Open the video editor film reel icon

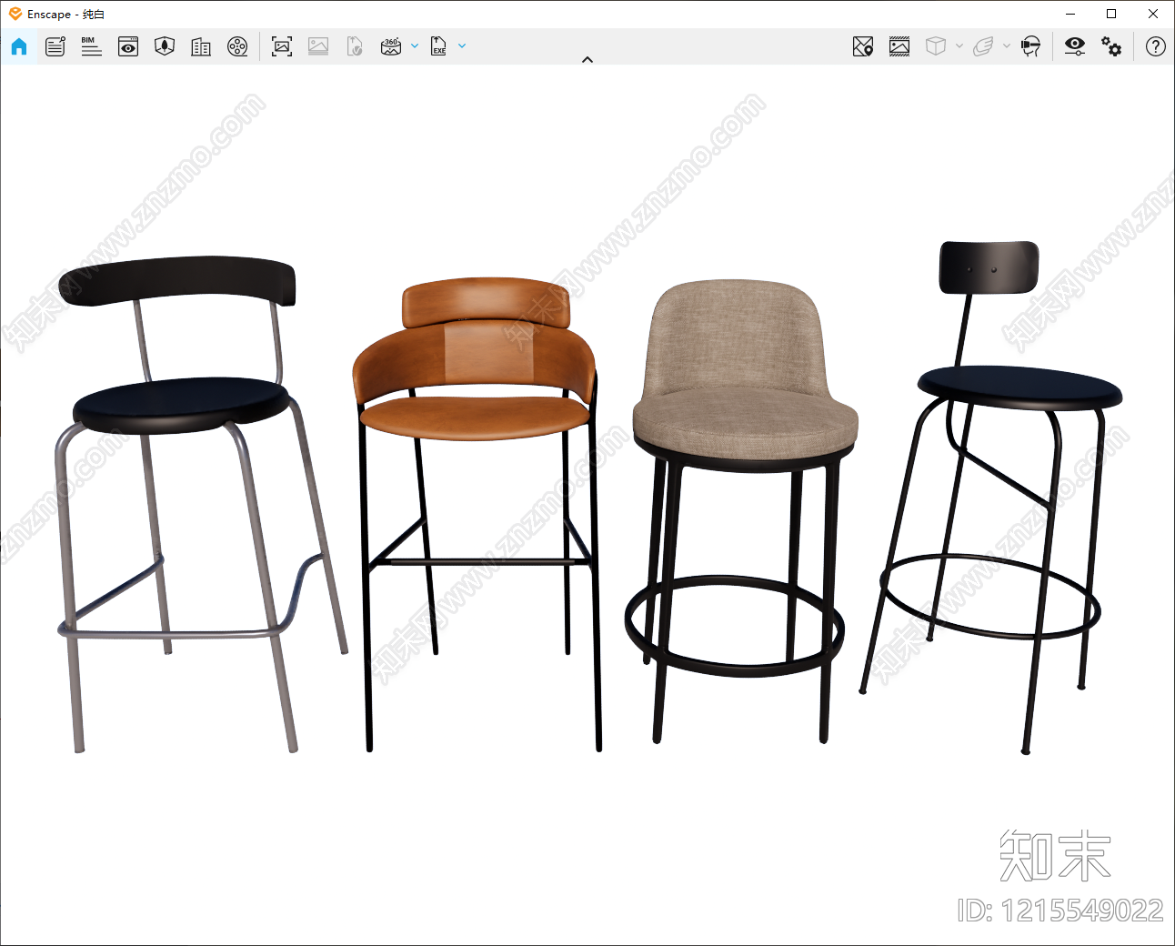pyautogui.click(x=237, y=46)
